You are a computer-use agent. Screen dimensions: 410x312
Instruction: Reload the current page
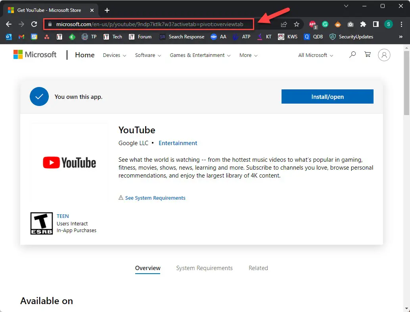tap(34, 24)
